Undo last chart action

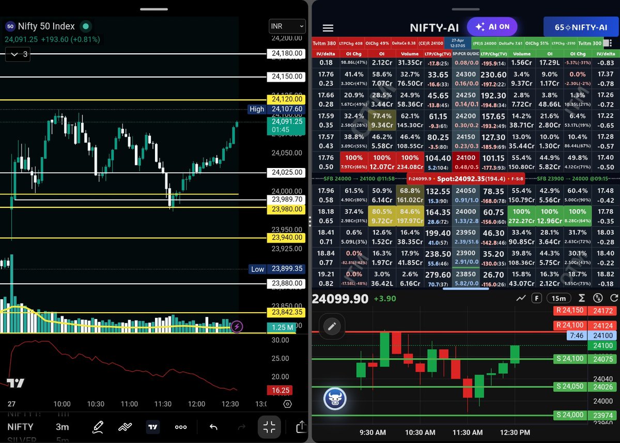point(213,427)
